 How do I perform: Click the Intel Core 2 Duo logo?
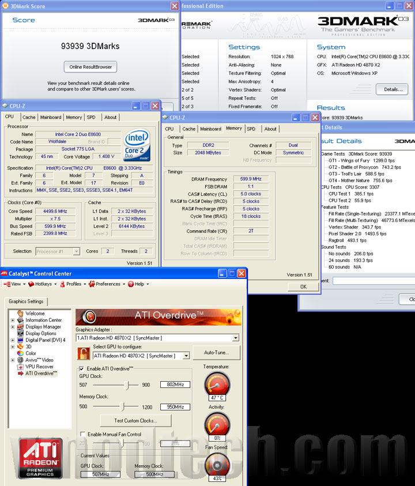137,145
